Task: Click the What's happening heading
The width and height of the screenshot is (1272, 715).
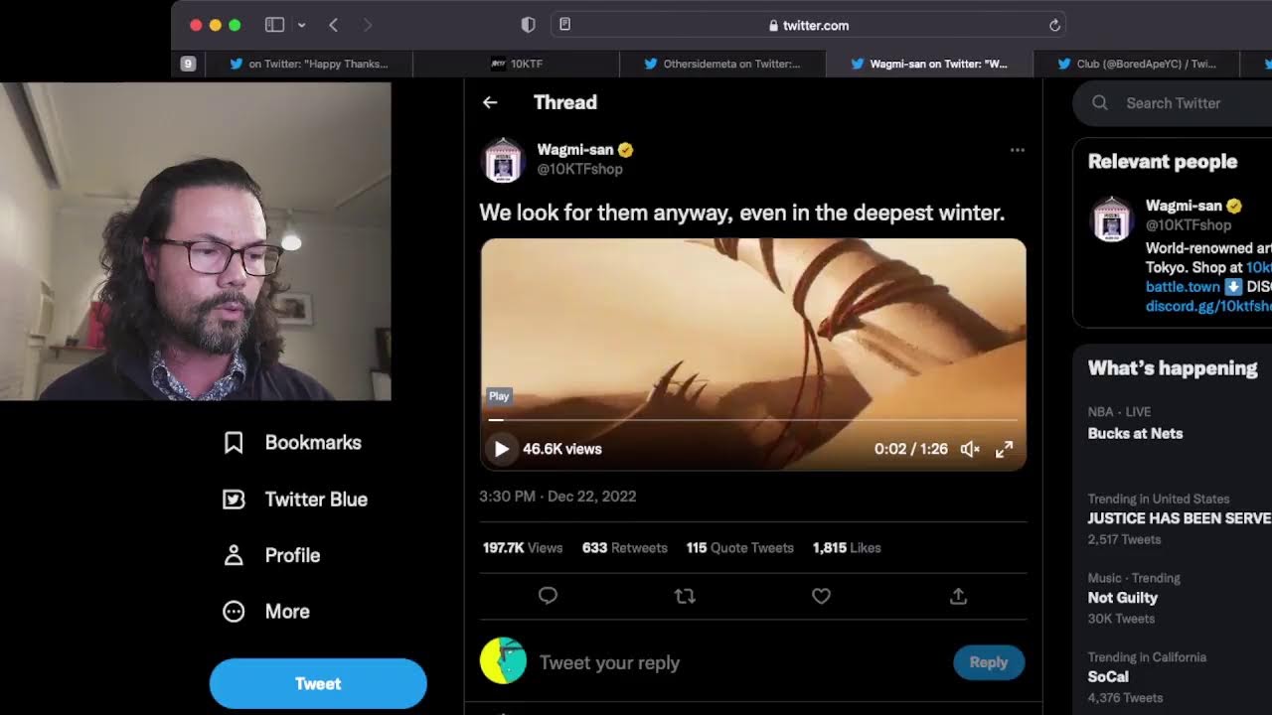Action: click(x=1173, y=368)
